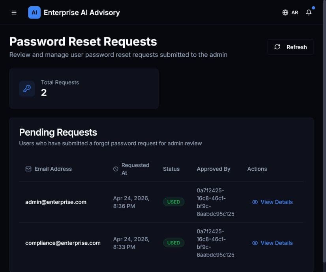326x272 pixels.
Task: Click the clock icon beside Requested At
Action: pyautogui.click(x=116, y=169)
